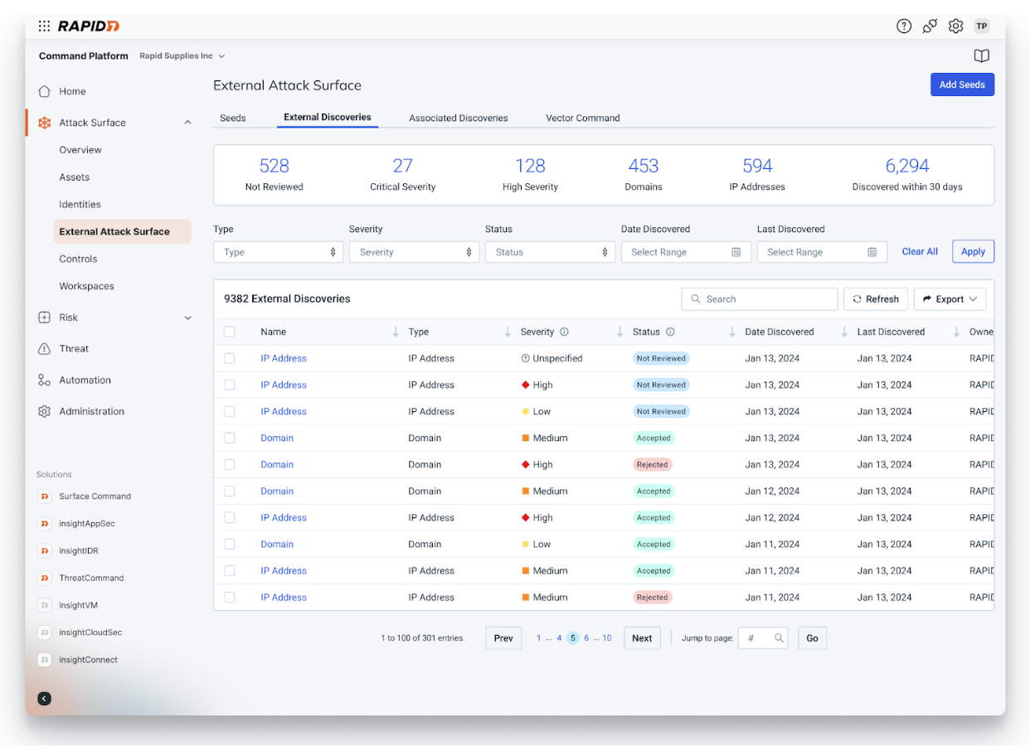Click the Add Seeds button
The image size is (1030, 751).
coord(962,85)
